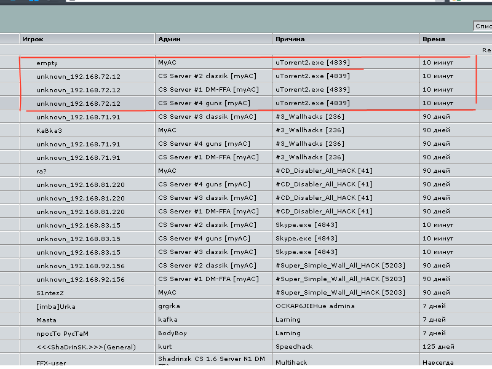Click the Время column header
492x369 pixels.
(x=433, y=39)
